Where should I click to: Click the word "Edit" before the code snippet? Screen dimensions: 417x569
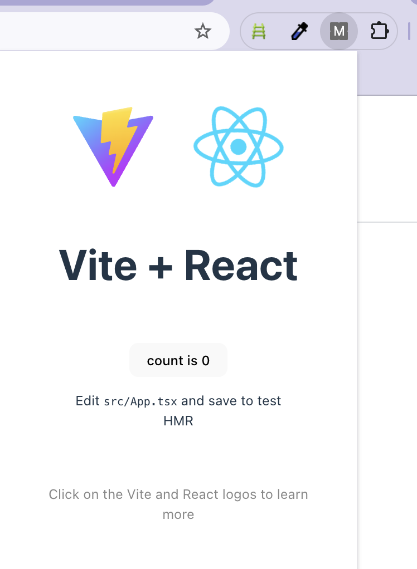coord(89,400)
